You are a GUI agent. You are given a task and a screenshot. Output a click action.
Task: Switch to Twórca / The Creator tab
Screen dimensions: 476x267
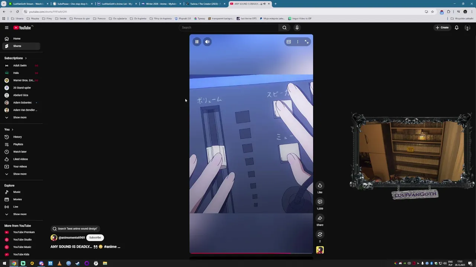pyautogui.click(x=205, y=4)
